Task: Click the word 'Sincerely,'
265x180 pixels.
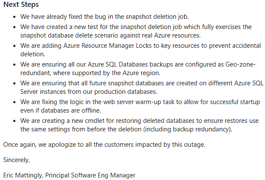Action: click(16, 160)
